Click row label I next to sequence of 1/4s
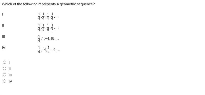 [2, 14]
